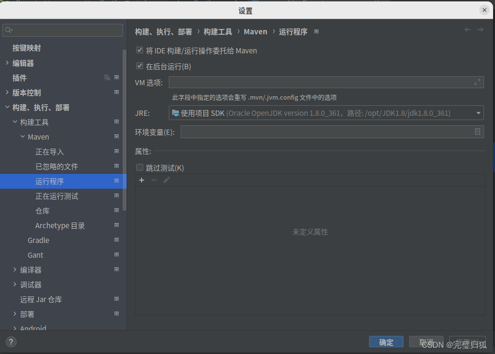
Task: Click the pencil edit icon above the properties area
Action: (x=166, y=180)
